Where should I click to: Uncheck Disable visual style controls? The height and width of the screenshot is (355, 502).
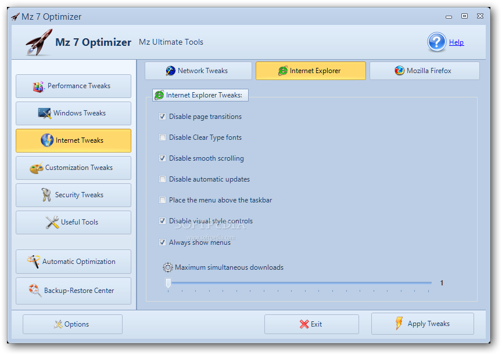click(x=163, y=221)
